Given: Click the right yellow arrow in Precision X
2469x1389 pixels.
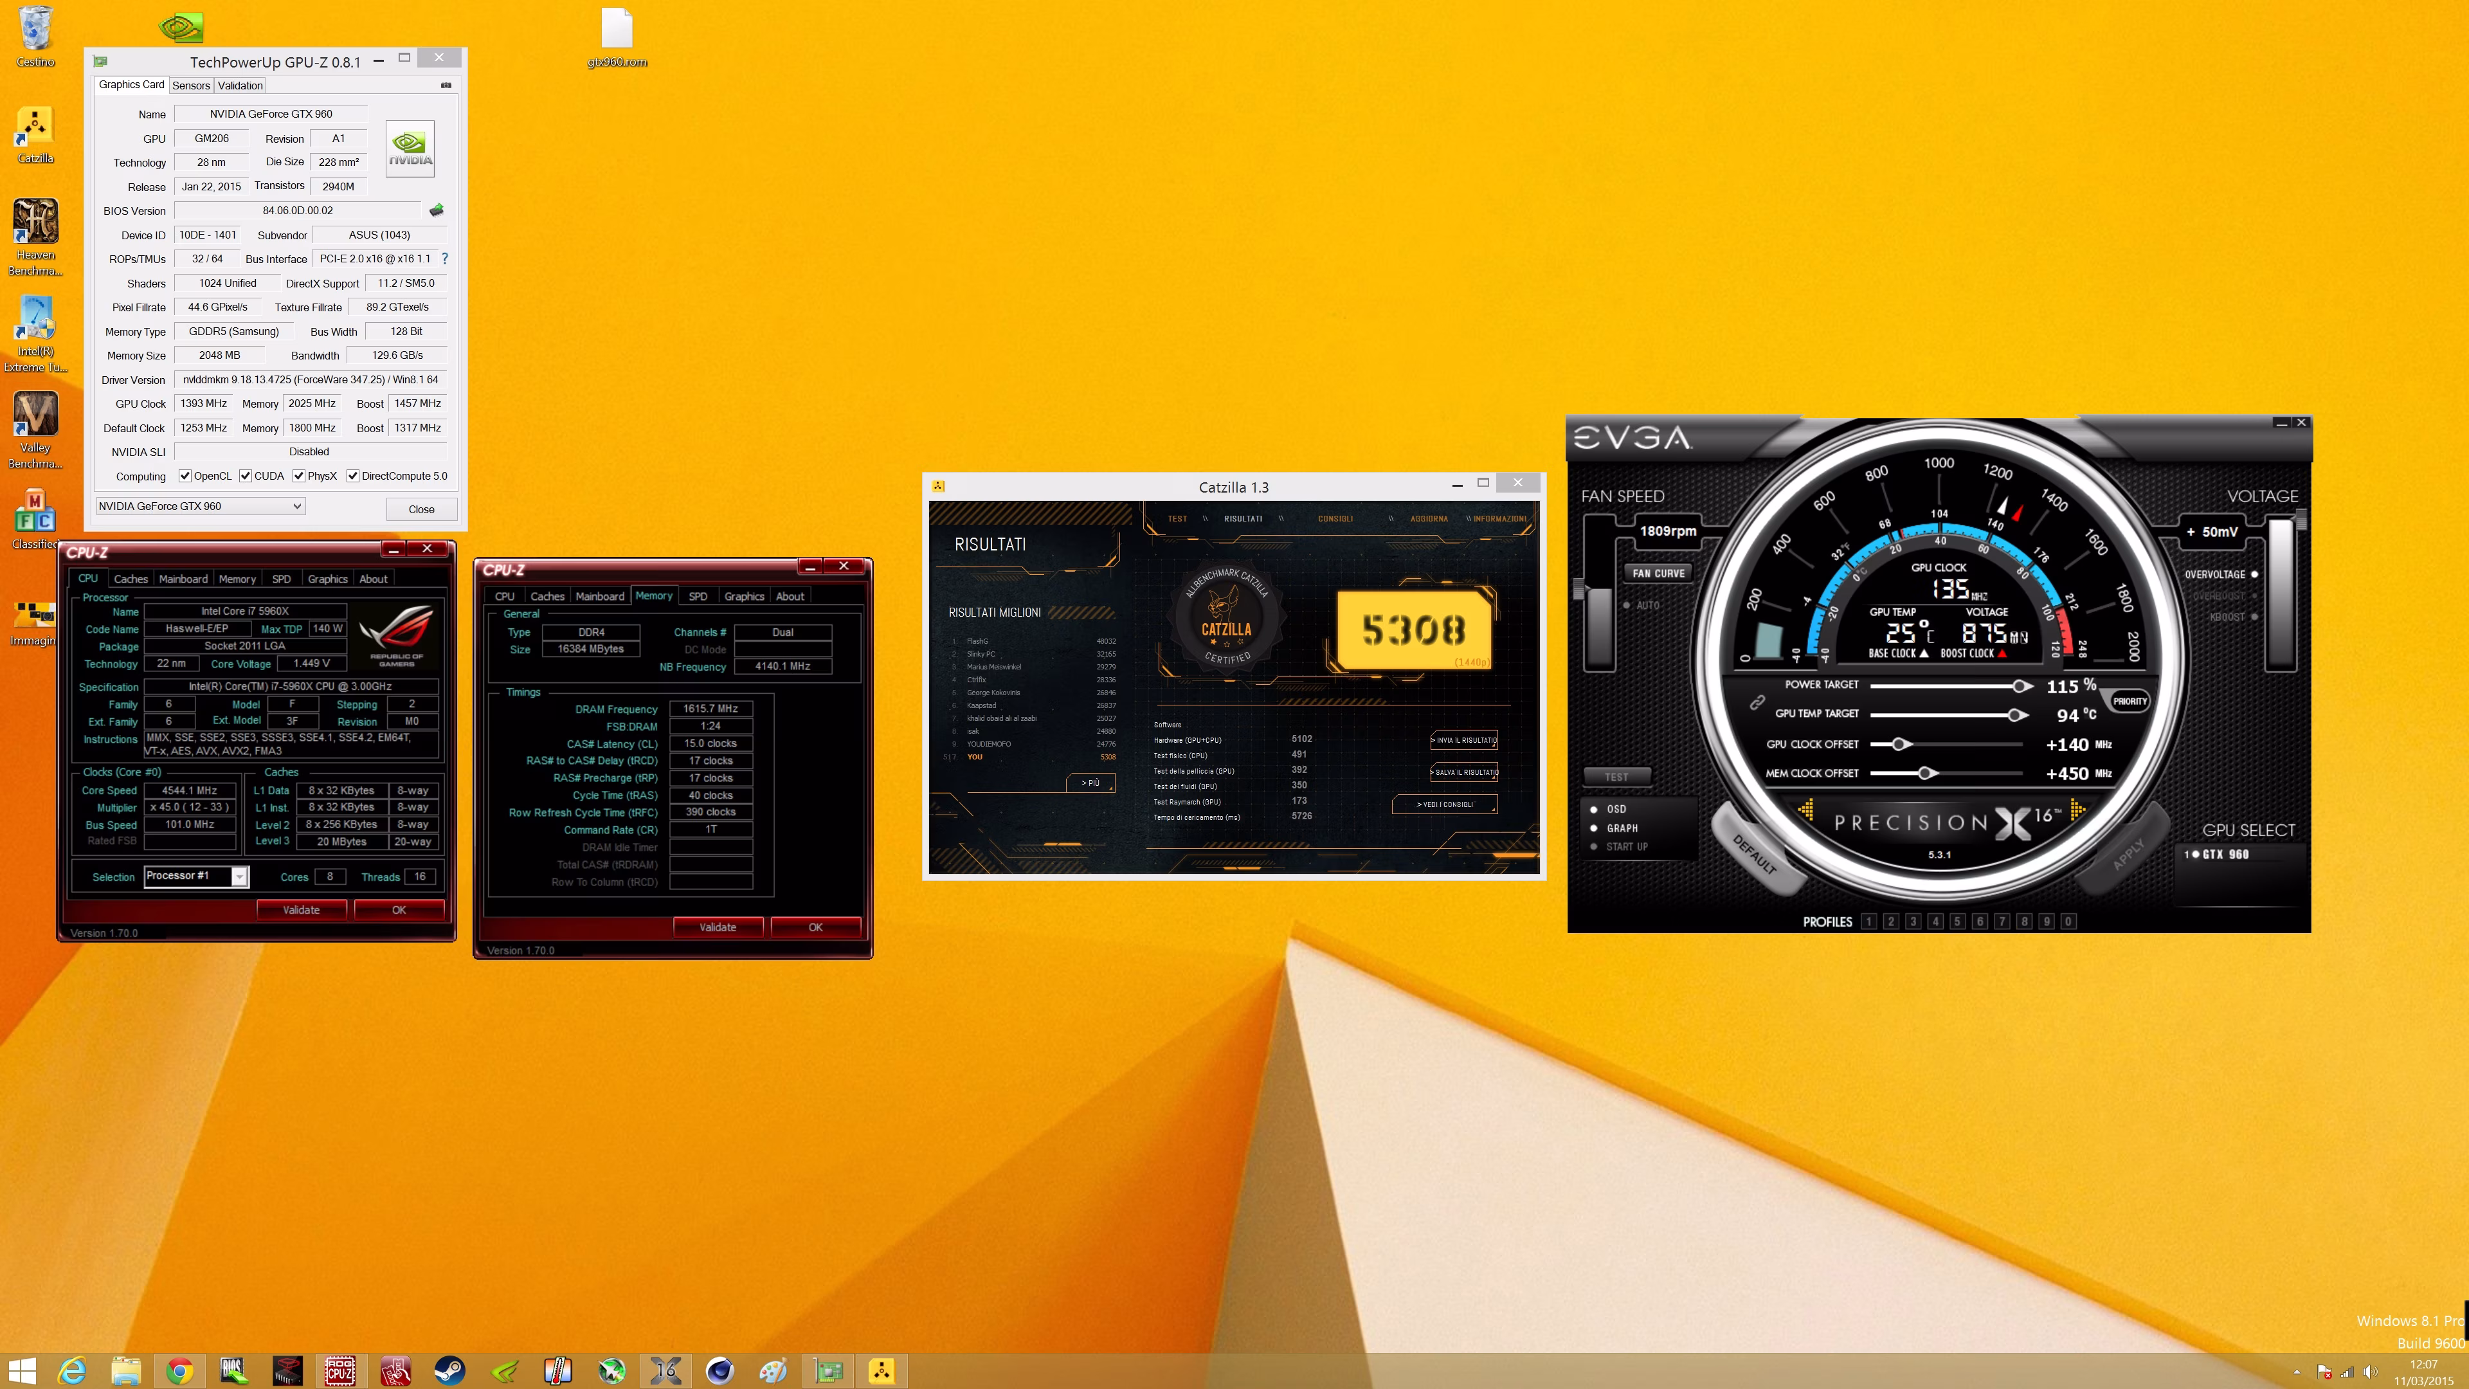Looking at the screenshot, I should (x=2078, y=811).
